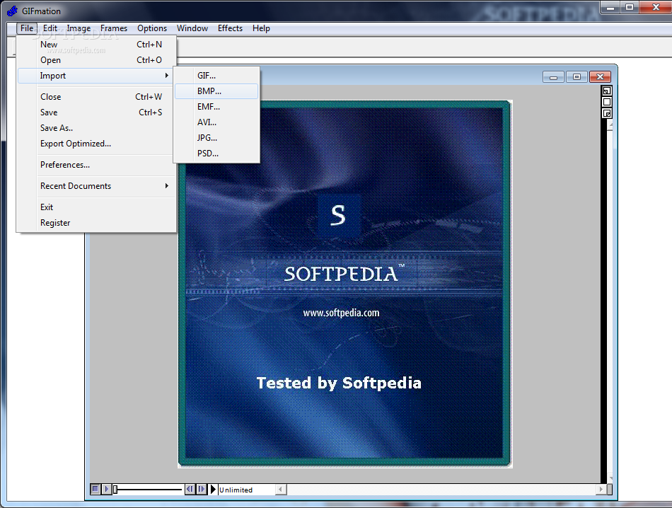Step forward to the next frame

[201, 489]
